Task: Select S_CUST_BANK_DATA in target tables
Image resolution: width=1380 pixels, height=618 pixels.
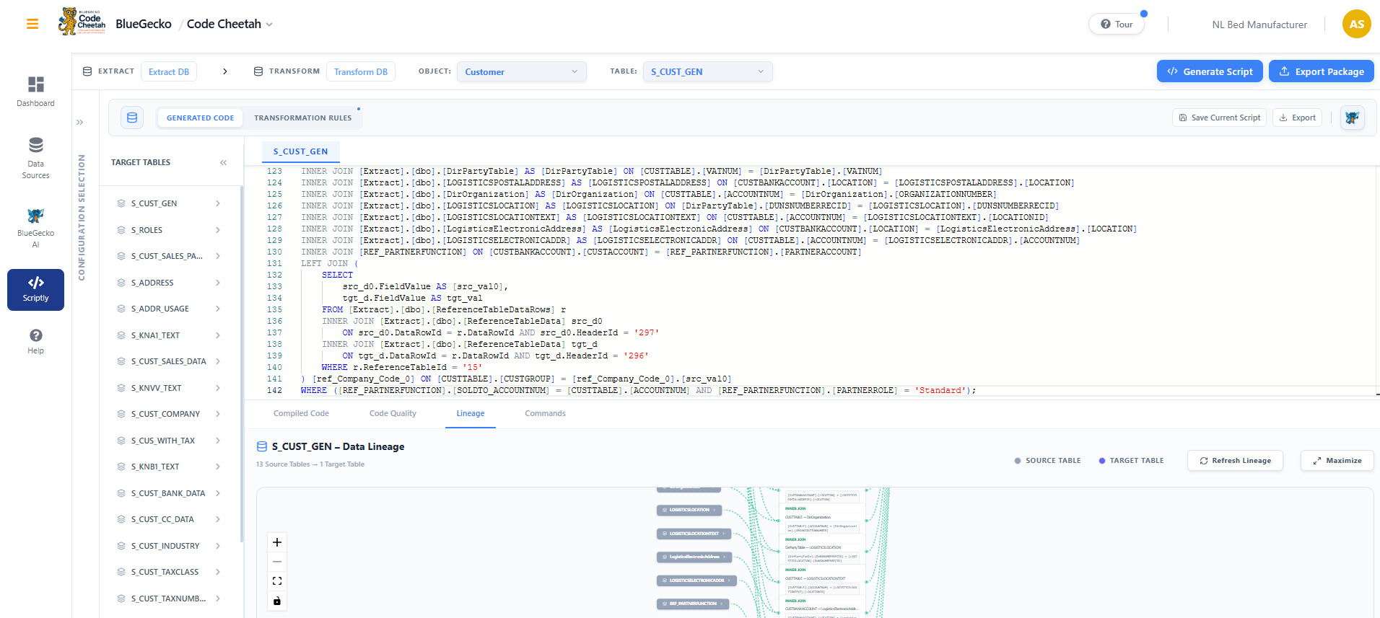Action: pos(169,493)
